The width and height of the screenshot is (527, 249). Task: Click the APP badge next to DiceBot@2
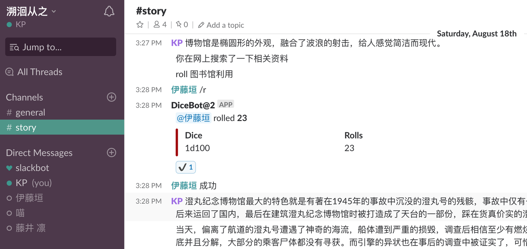point(225,104)
